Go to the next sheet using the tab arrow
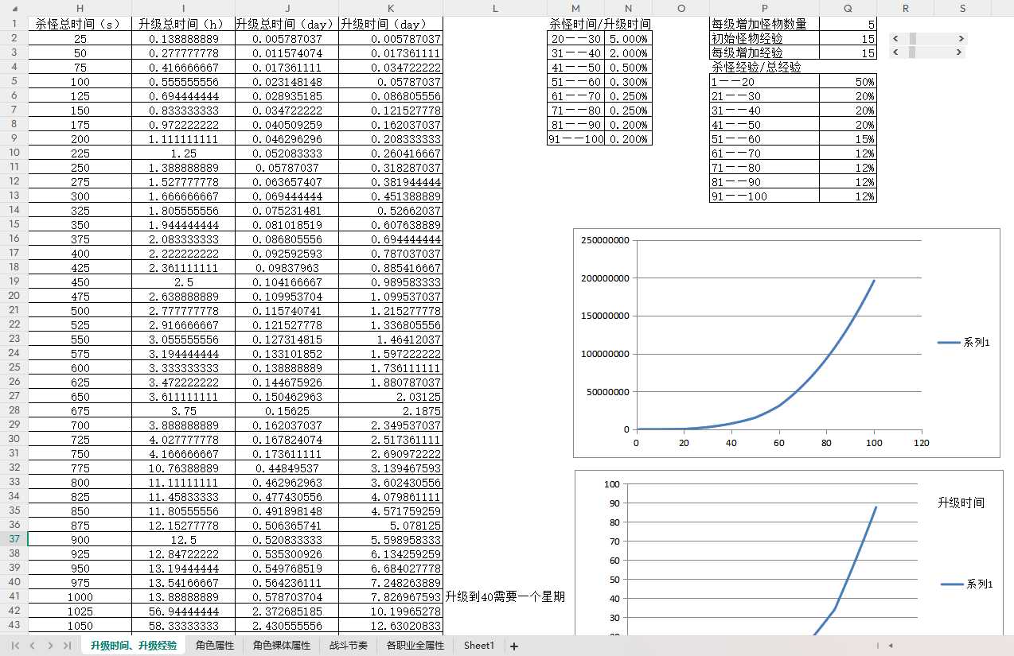Viewport: 1014px width, 656px height. [x=49, y=646]
